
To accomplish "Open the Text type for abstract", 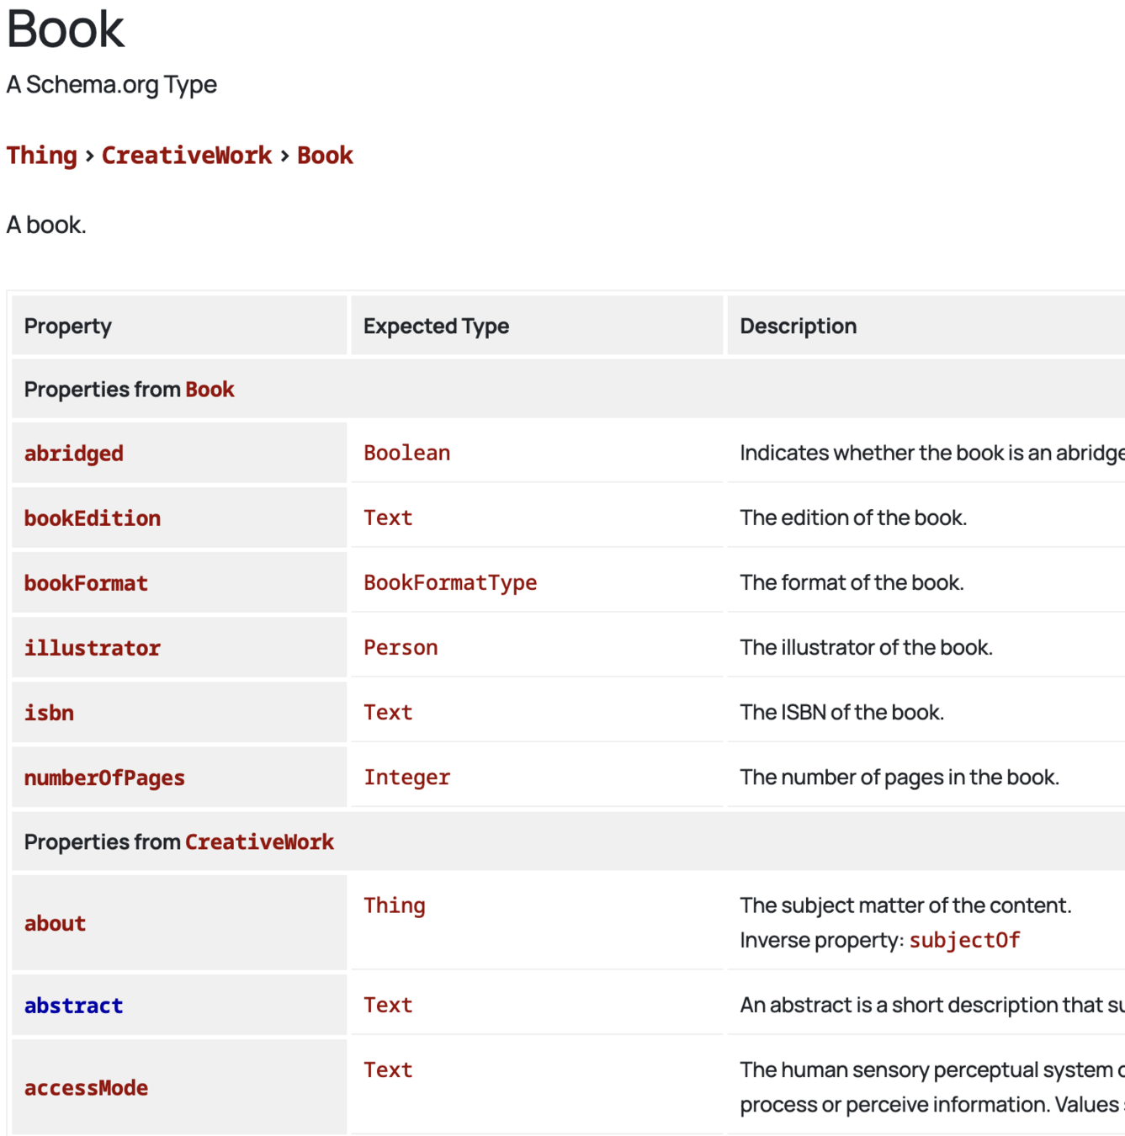I will pyautogui.click(x=388, y=1005).
